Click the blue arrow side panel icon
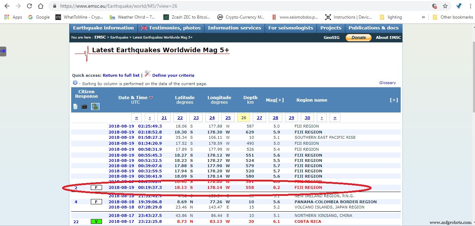The image size is (475, 226). pyautogui.click(x=3, y=51)
